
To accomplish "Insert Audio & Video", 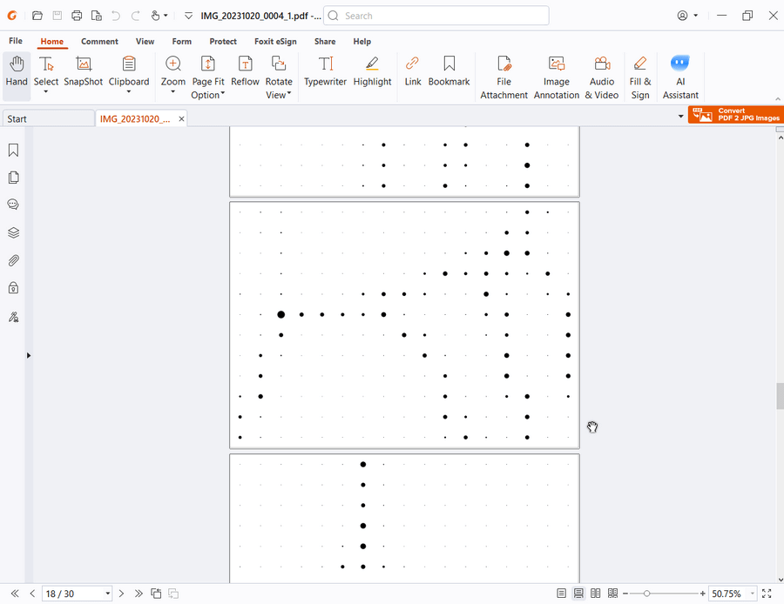I will 601,77.
